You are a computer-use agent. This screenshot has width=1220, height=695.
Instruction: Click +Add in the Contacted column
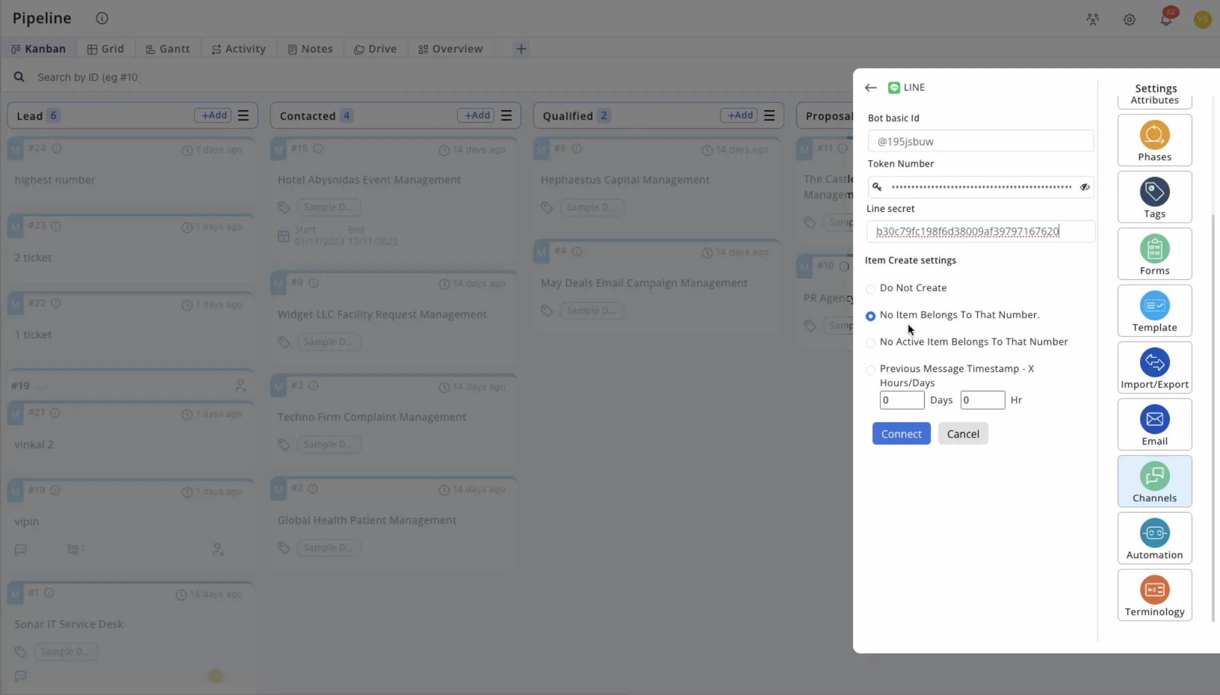click(x=476, y=115)
